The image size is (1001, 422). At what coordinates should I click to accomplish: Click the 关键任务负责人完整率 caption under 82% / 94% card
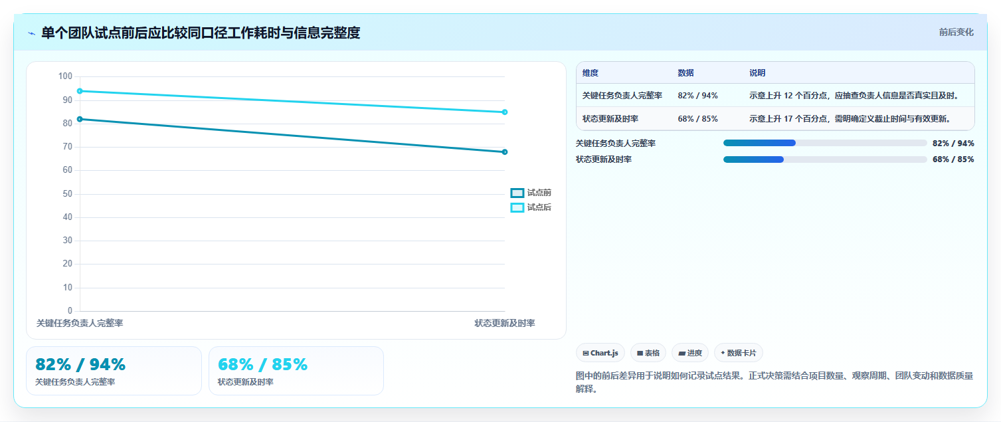(x=75, y=382)
